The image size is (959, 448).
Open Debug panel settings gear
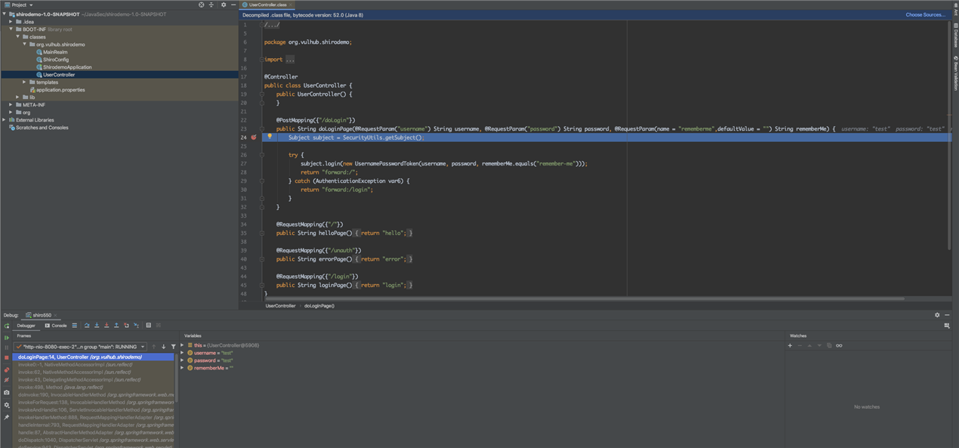[x=937, y=315]
